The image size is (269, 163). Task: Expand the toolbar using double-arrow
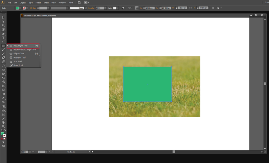coord(1,12)
